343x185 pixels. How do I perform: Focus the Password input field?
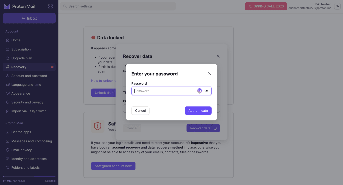tap(164, 91)
